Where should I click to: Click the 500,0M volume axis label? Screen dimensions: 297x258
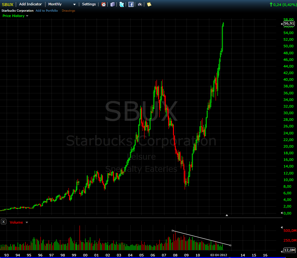click(290, 231)
